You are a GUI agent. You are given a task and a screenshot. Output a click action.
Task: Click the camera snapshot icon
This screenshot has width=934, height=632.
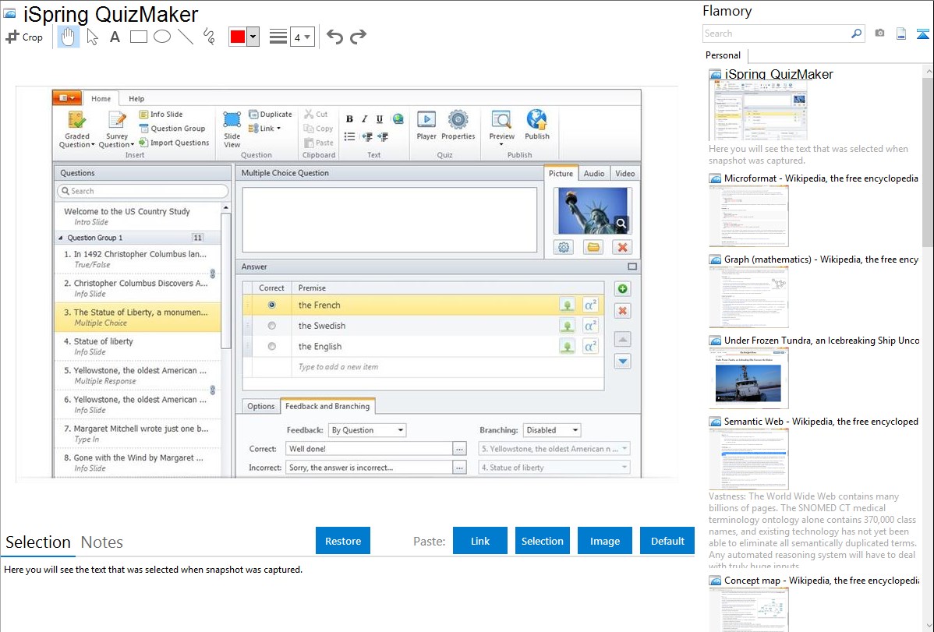[x=879, y=34]
